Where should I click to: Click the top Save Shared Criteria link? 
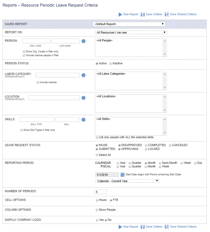coord(183,14)
